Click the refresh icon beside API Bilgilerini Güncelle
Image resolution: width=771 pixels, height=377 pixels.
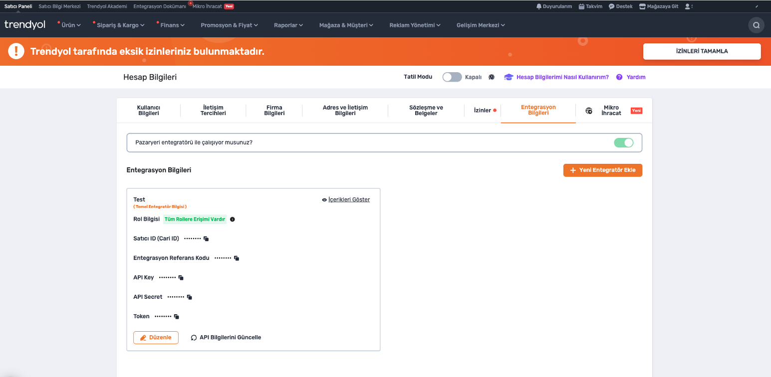pos(194,338)
